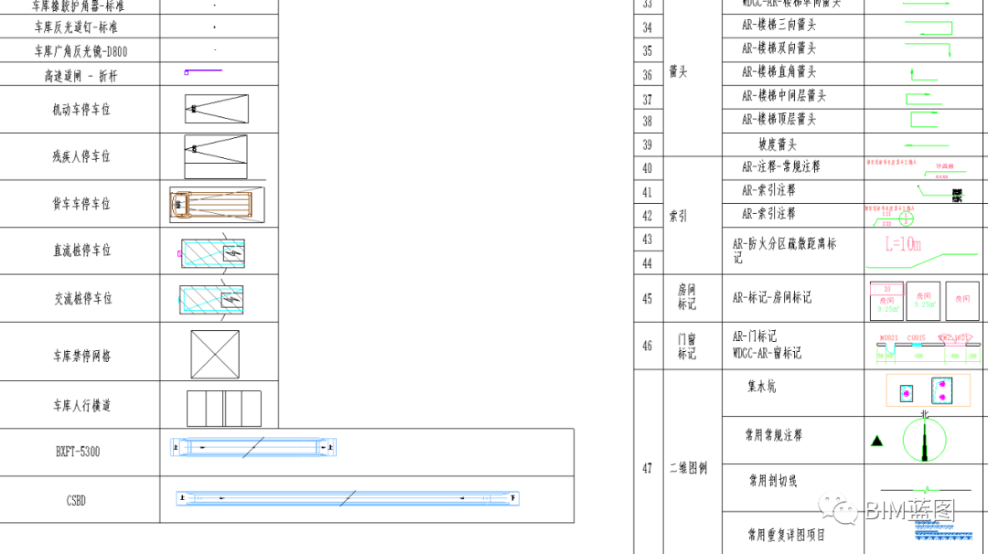Select the green AR-楼梯三向箭头 arrow symbol

tap(929, 27)
